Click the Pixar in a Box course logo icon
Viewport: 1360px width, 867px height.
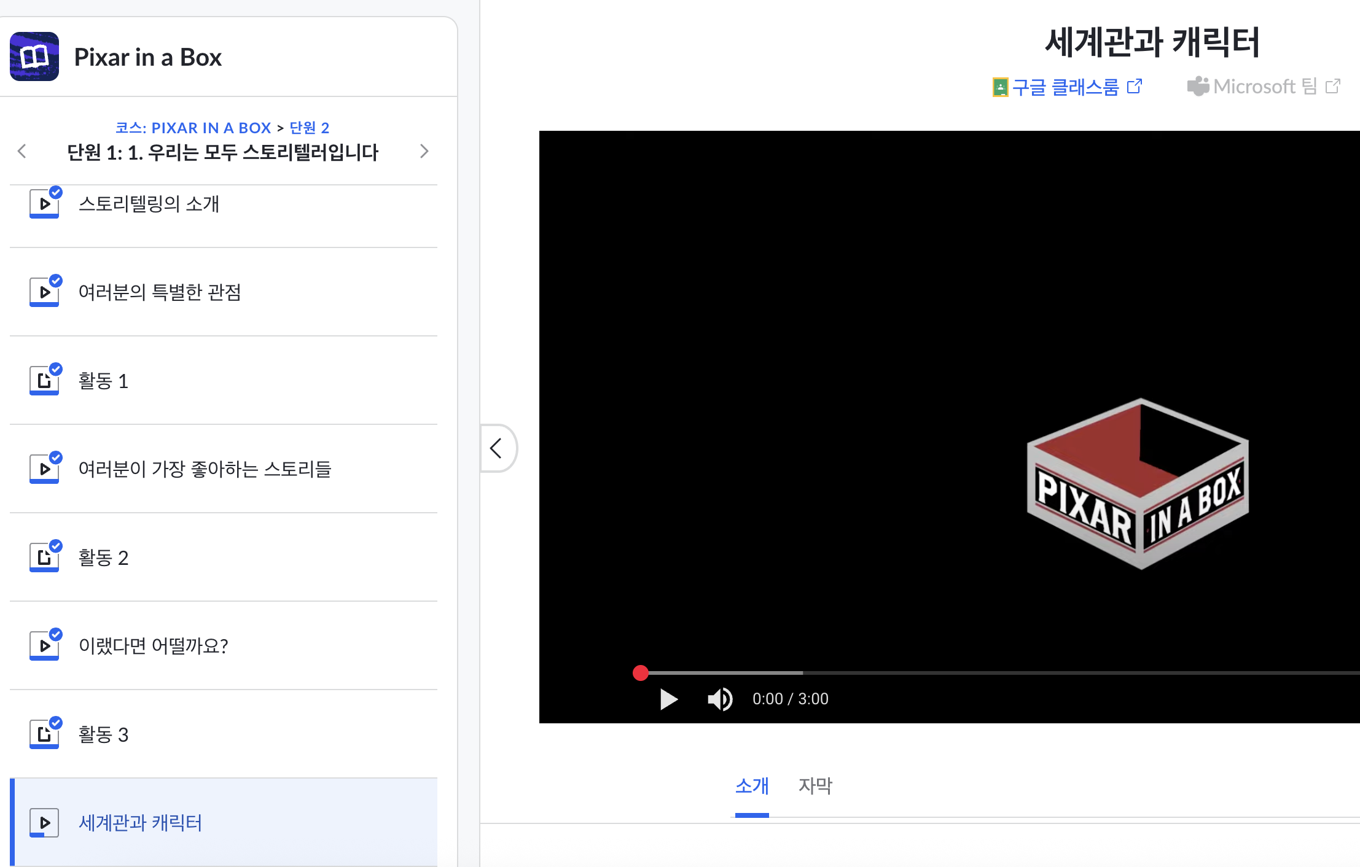point(34,56)
